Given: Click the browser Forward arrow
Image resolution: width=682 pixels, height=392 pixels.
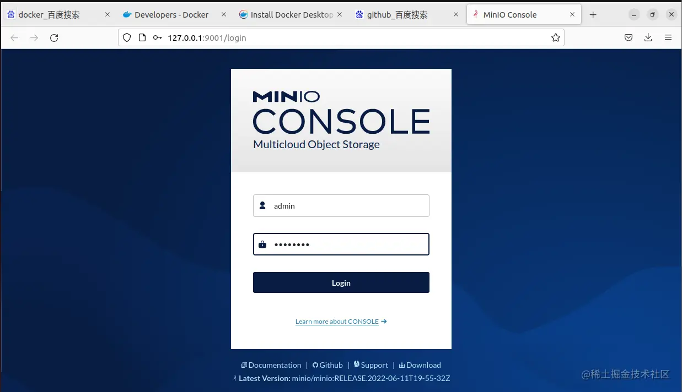Looking at the screenshot, I should point(34,38).
